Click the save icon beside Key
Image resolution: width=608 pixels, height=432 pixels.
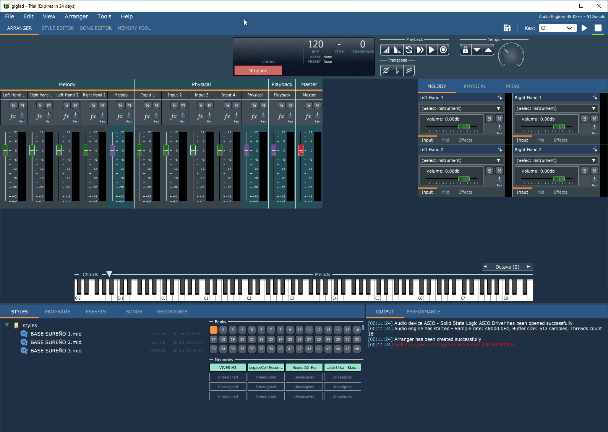tap(507, 28)
